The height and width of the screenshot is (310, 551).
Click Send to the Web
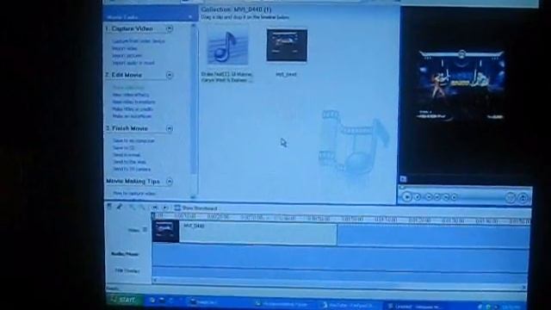(129, 162)
